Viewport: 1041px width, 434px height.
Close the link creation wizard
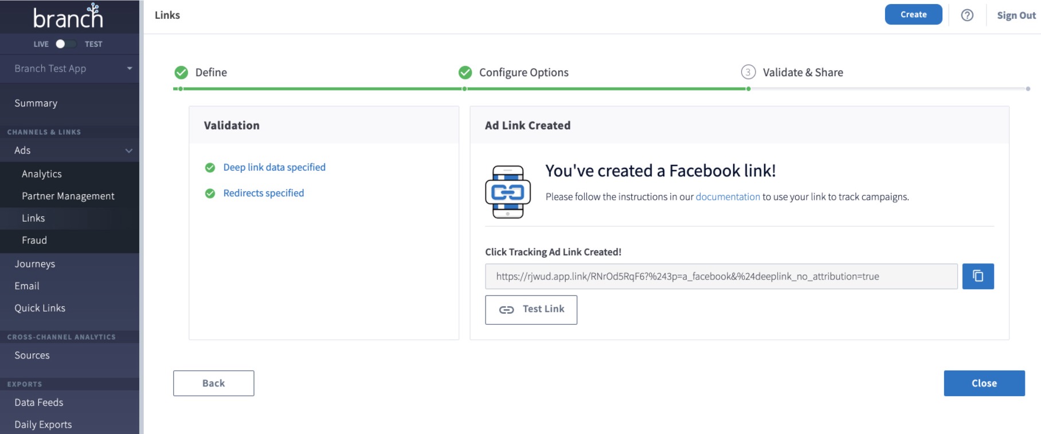984,383
